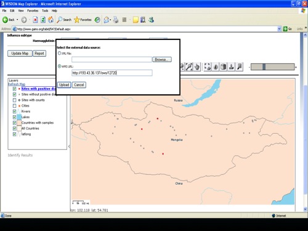Expand the address bar dropdown
This screenshot has width=308, height=231.
[279, 29]
